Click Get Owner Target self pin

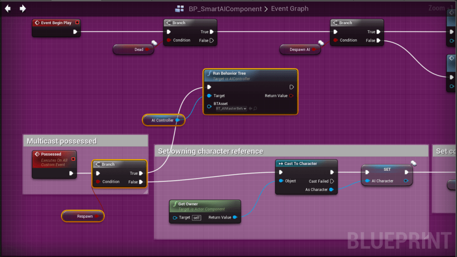click(175, 218)
